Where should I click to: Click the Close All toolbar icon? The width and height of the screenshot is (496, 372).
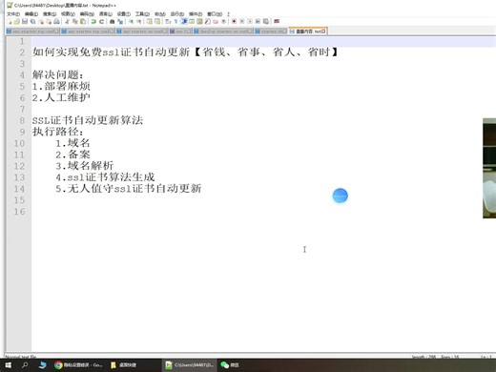(x=49, y=22)
